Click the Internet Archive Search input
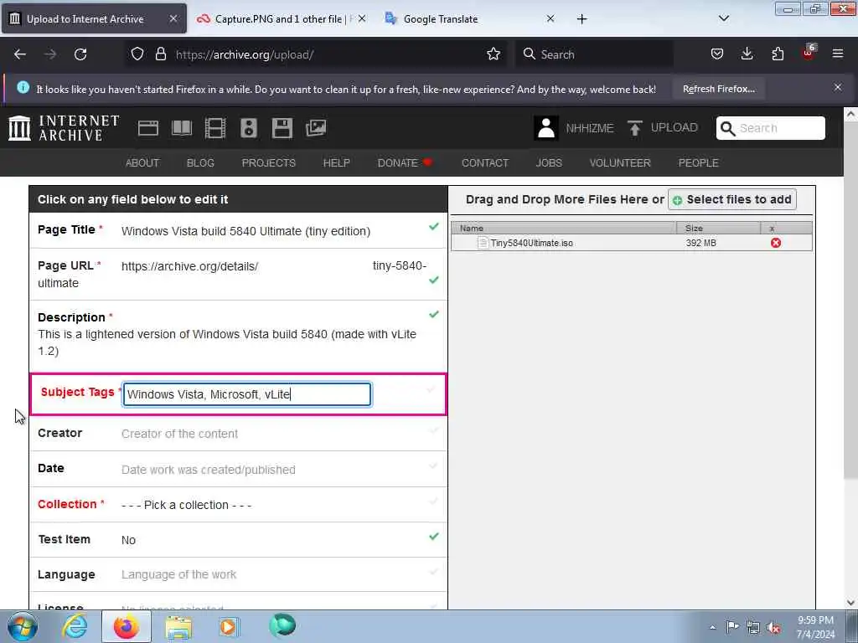 pos(771,128)
